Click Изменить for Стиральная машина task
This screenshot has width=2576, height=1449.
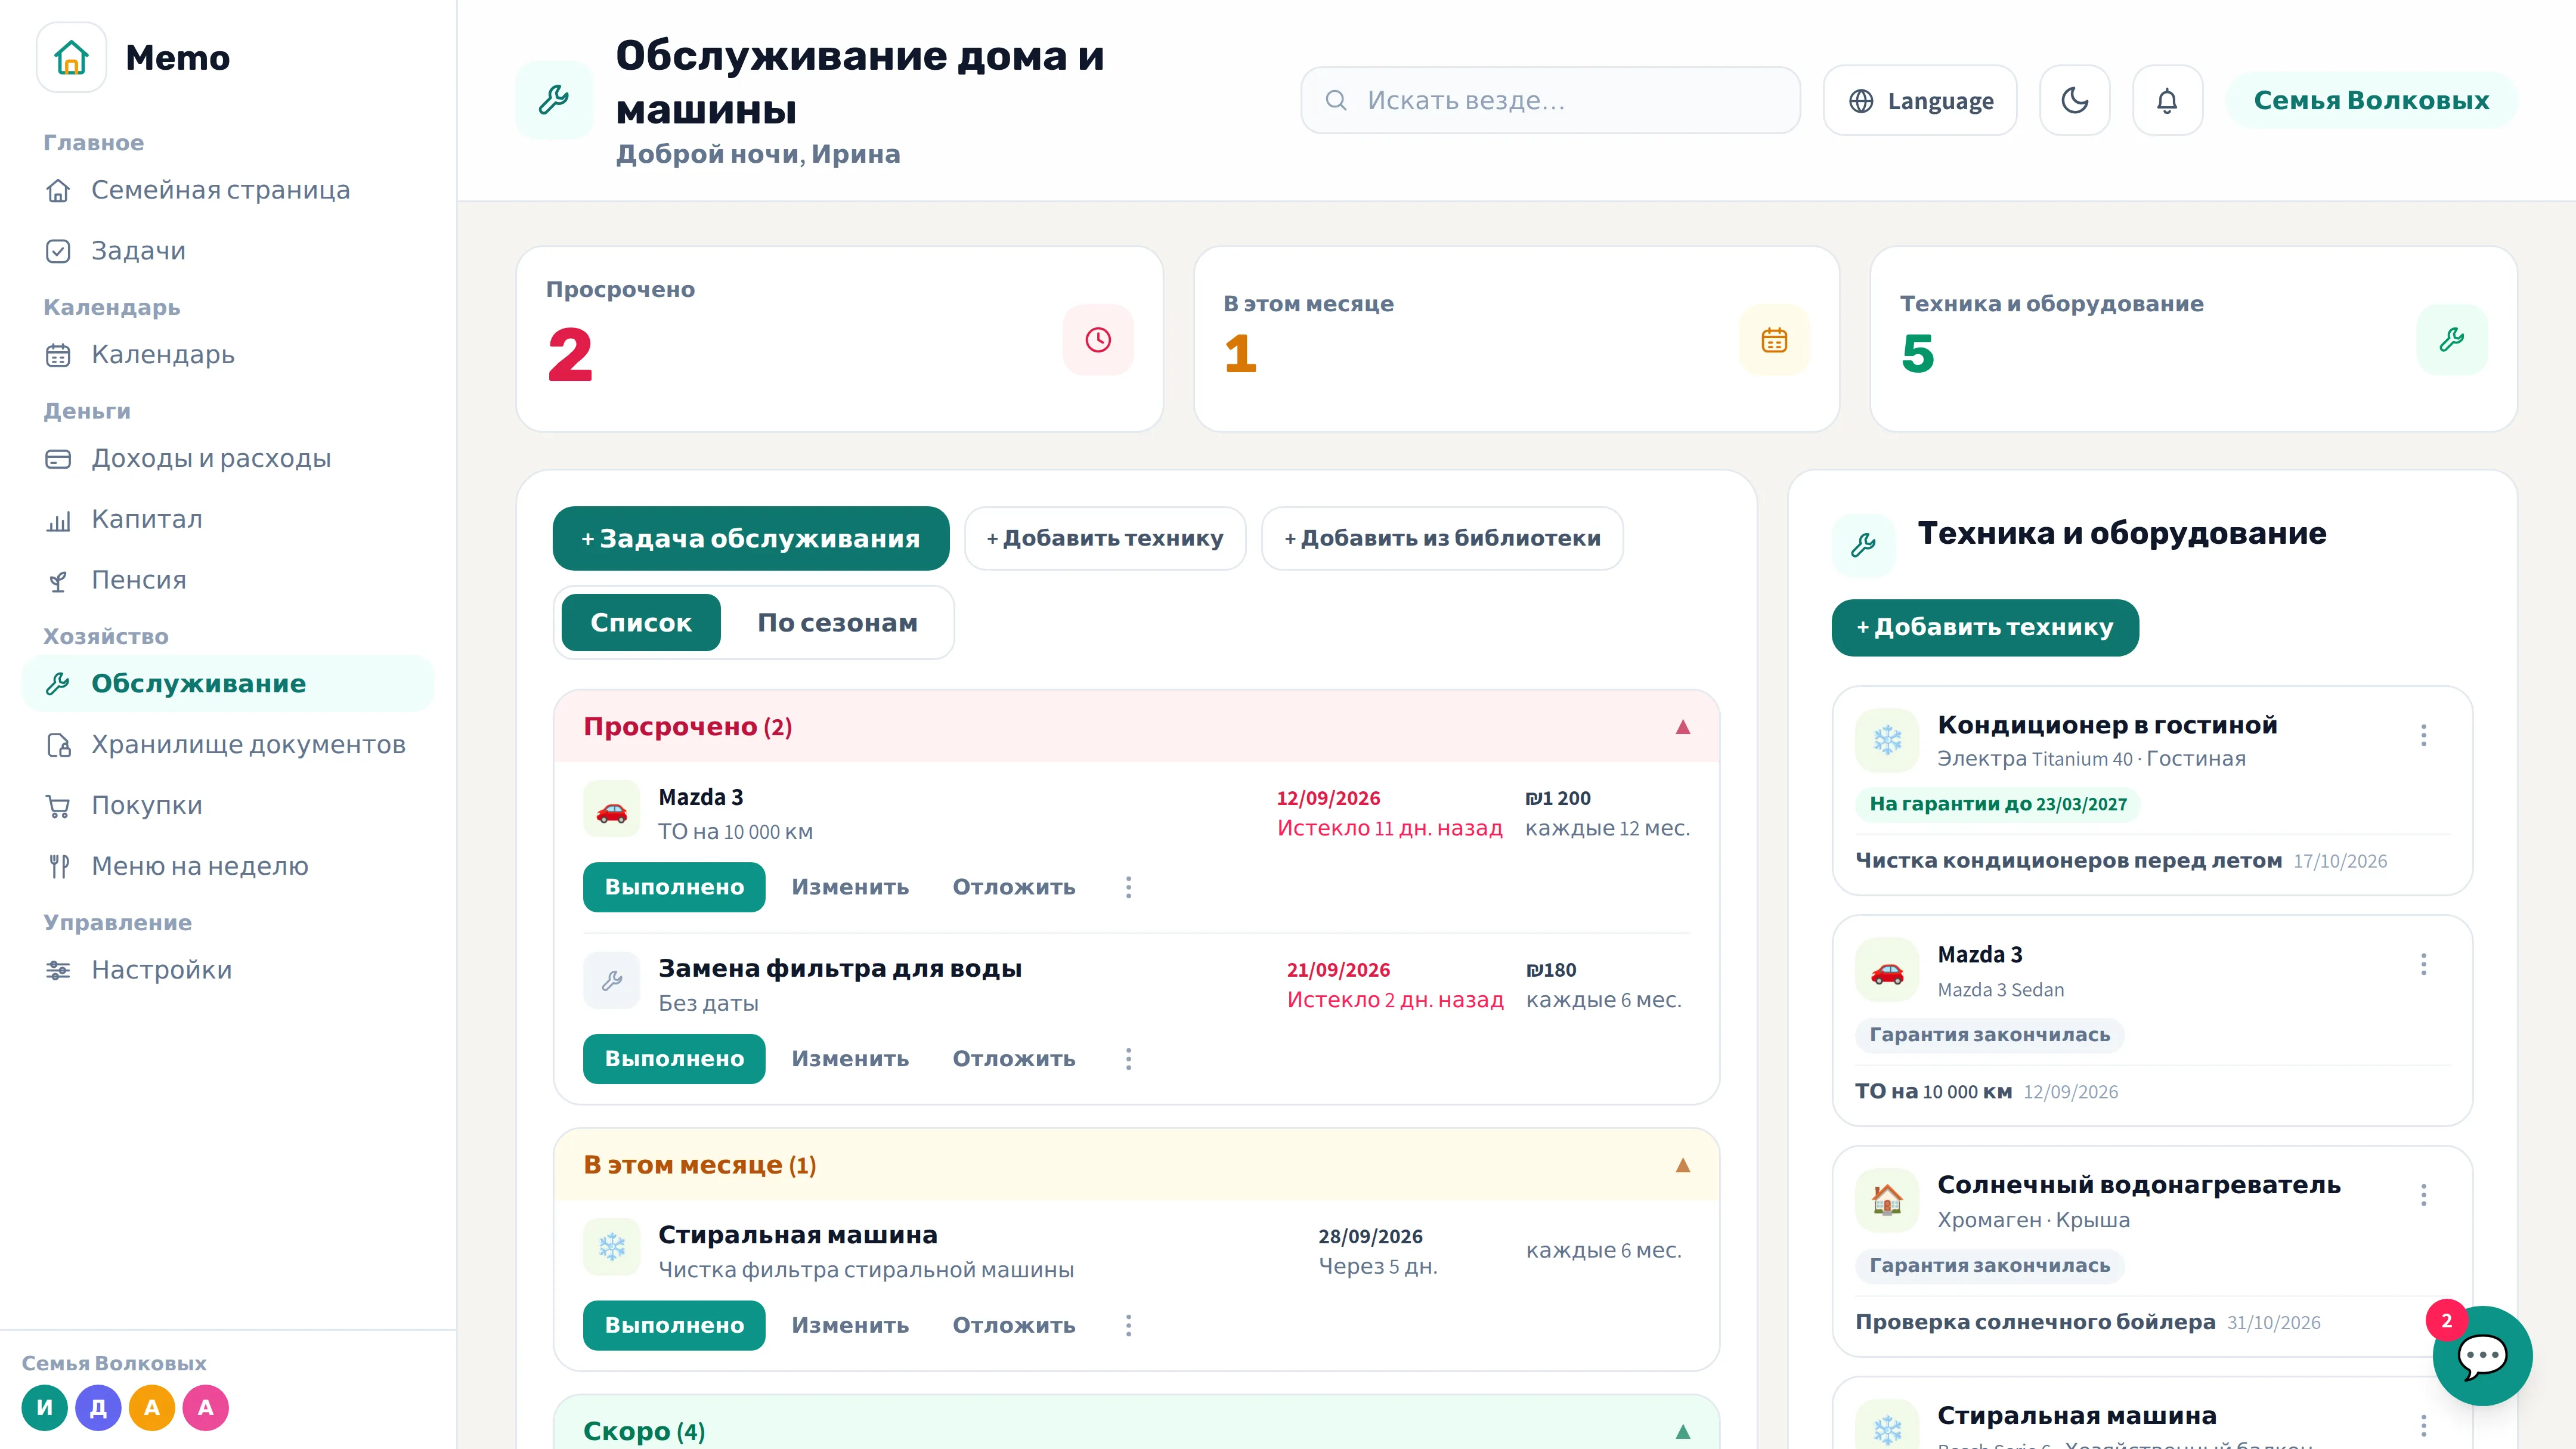click(850, 1325)
